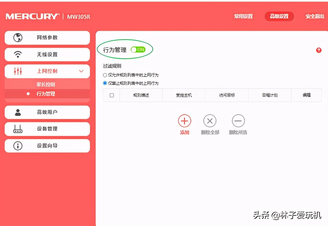Open the 家长控制 submenu item
The width and height of the screenshot is (328, 226).
click(46, 85)
